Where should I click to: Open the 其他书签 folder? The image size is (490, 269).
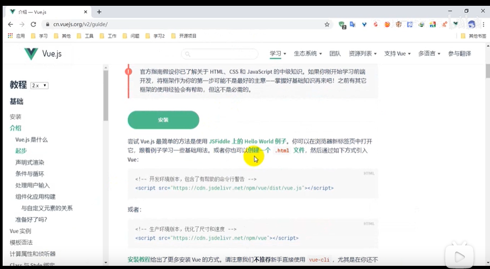474,36
